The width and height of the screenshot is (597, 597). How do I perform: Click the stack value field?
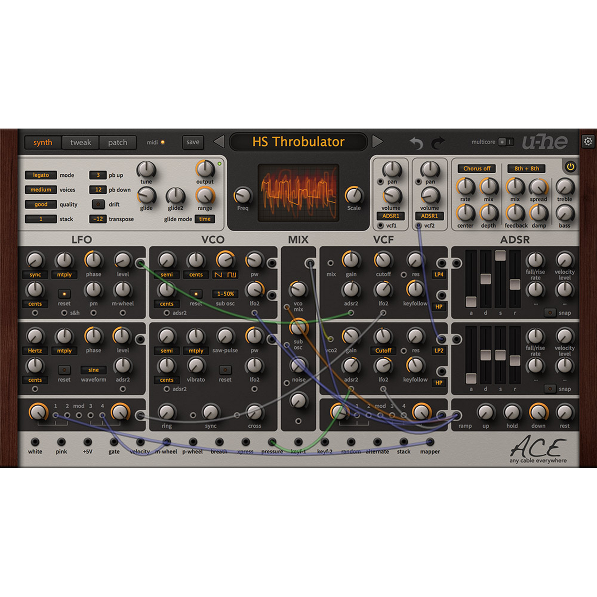tap(41, 219)
